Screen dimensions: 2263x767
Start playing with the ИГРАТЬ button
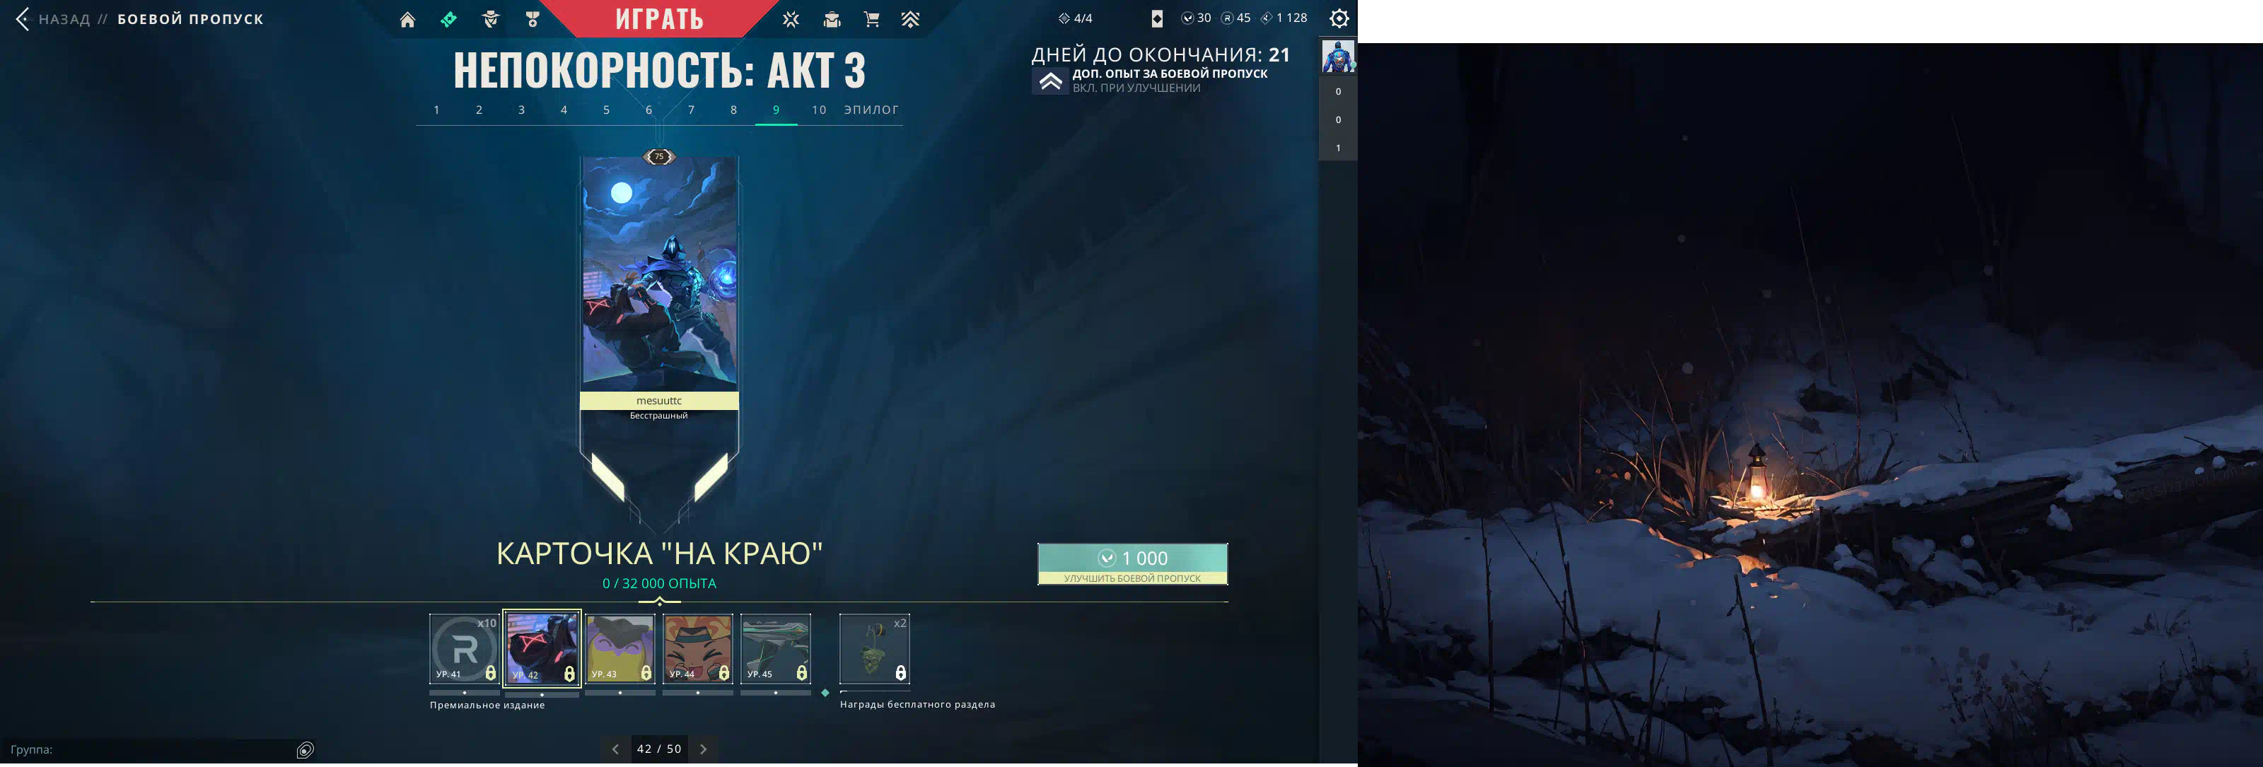[659, 18]
